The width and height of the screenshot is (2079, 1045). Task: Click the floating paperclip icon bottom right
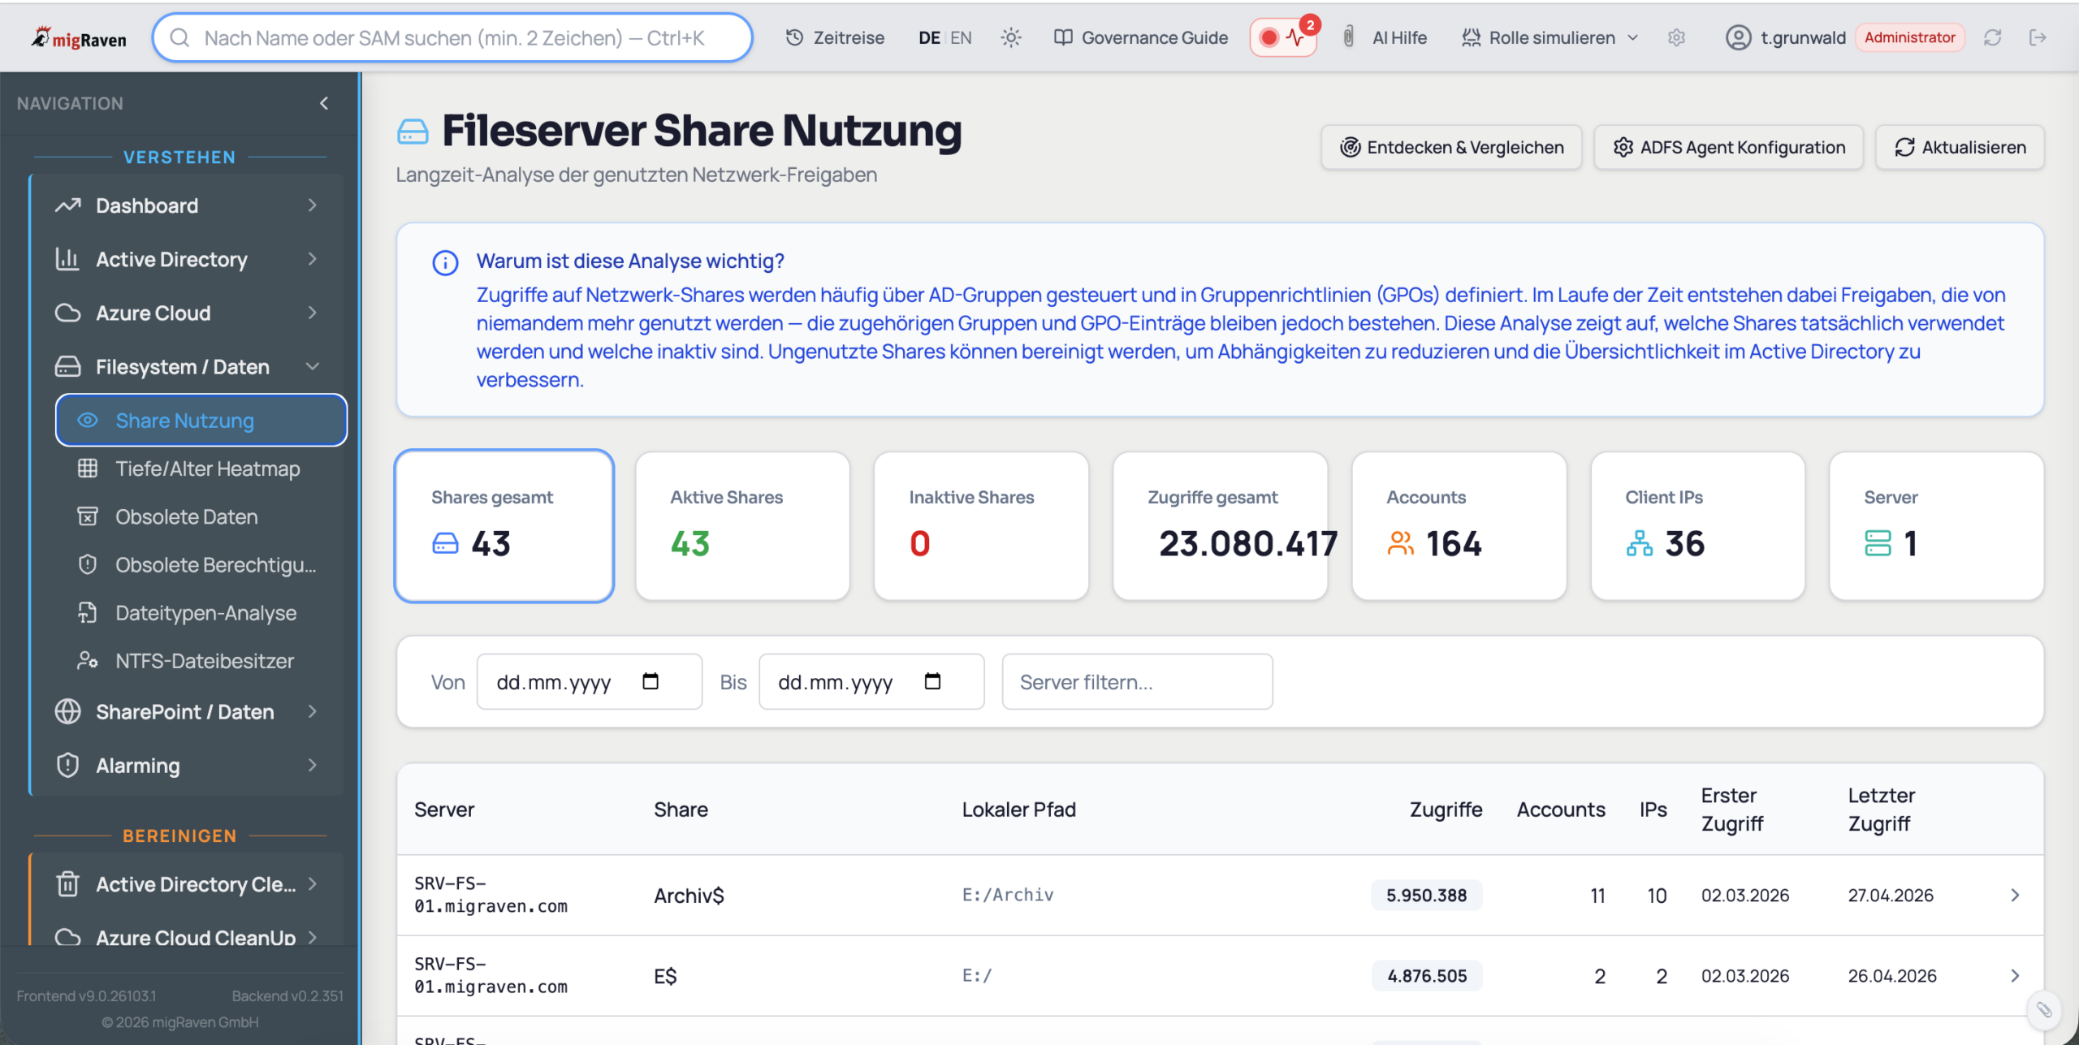click(2043, 1009)
